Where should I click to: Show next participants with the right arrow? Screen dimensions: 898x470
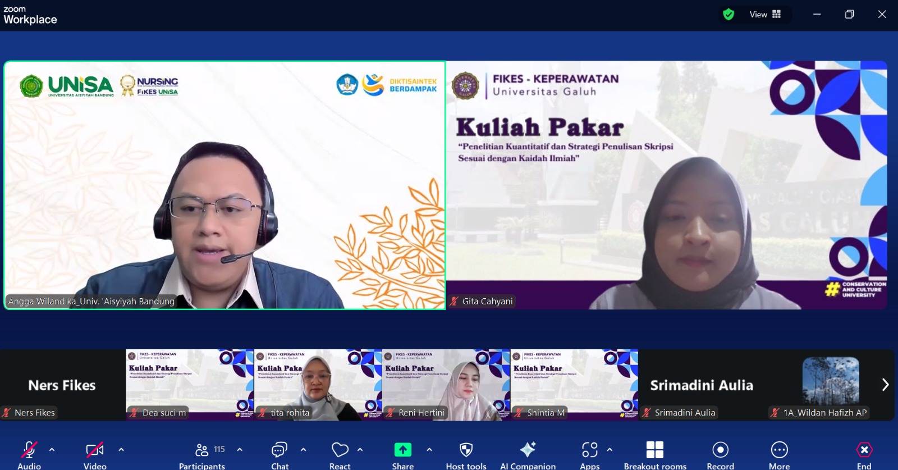[885, 385]
